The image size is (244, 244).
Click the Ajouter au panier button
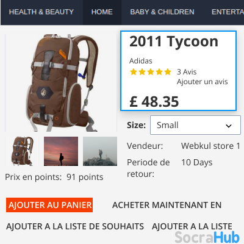49,205
